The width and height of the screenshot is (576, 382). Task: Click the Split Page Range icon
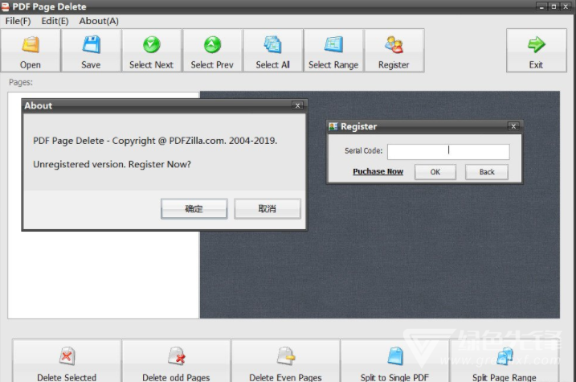pyautogui.click(x=505, y=356)
